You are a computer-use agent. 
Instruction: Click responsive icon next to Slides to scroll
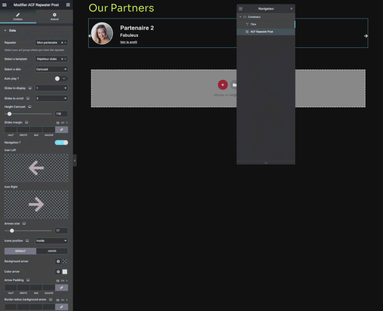[x=28, y=98]
